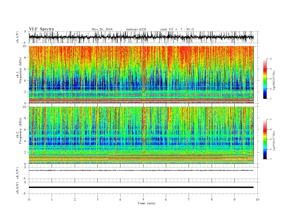Click the "-3" tick on ch.2 color bar
290x224 pixels.
270,119
